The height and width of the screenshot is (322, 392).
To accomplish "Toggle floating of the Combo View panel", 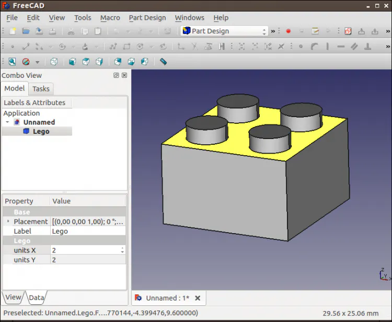I will pos(116,75).
